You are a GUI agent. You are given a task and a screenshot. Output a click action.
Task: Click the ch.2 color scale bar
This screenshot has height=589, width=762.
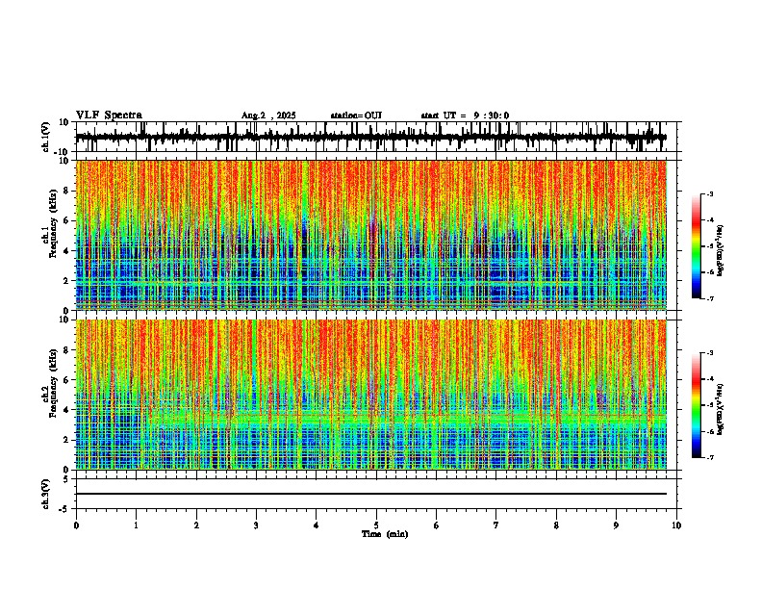(696, 405)
